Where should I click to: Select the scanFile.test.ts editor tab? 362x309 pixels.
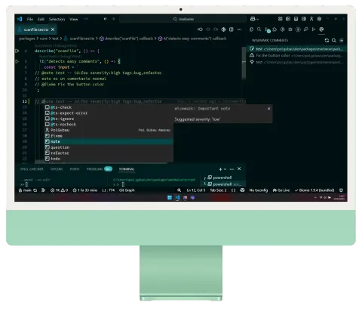pos(36,29)
